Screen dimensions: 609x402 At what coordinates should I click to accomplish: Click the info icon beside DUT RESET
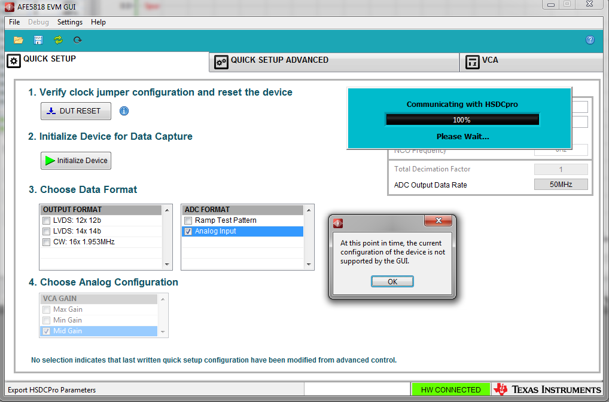click(124, 111)
